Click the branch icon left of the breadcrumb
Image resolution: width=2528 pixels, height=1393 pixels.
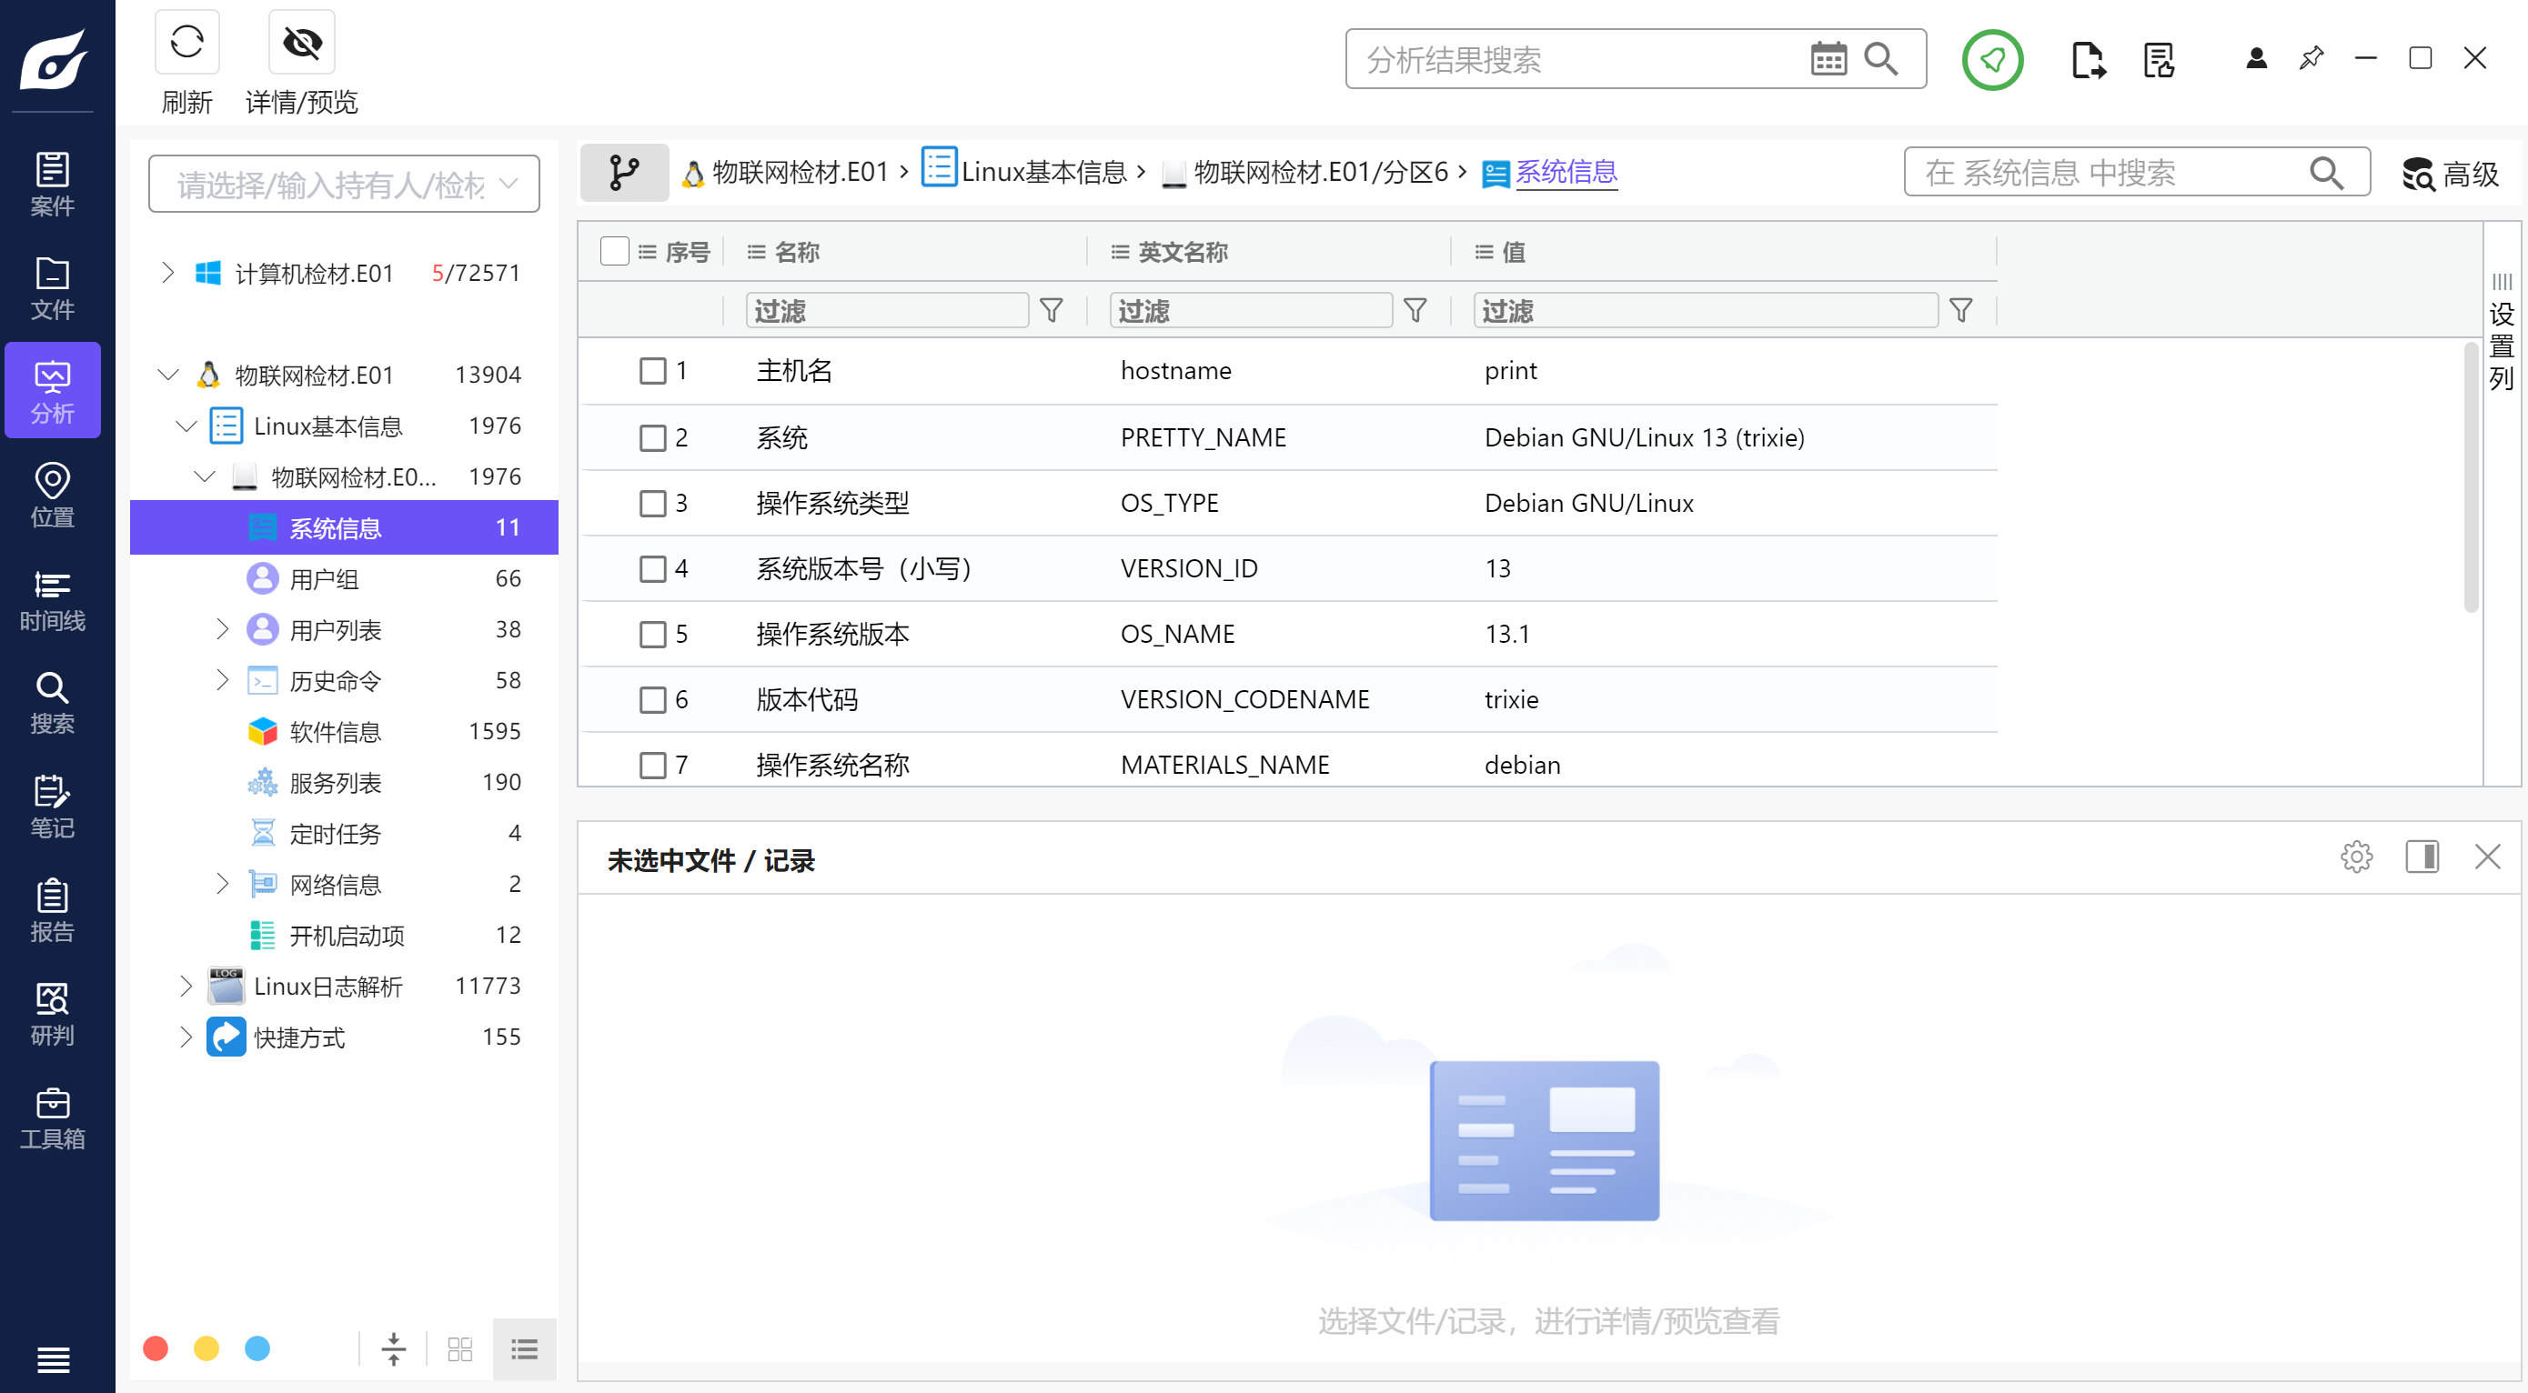coord(624,173)
